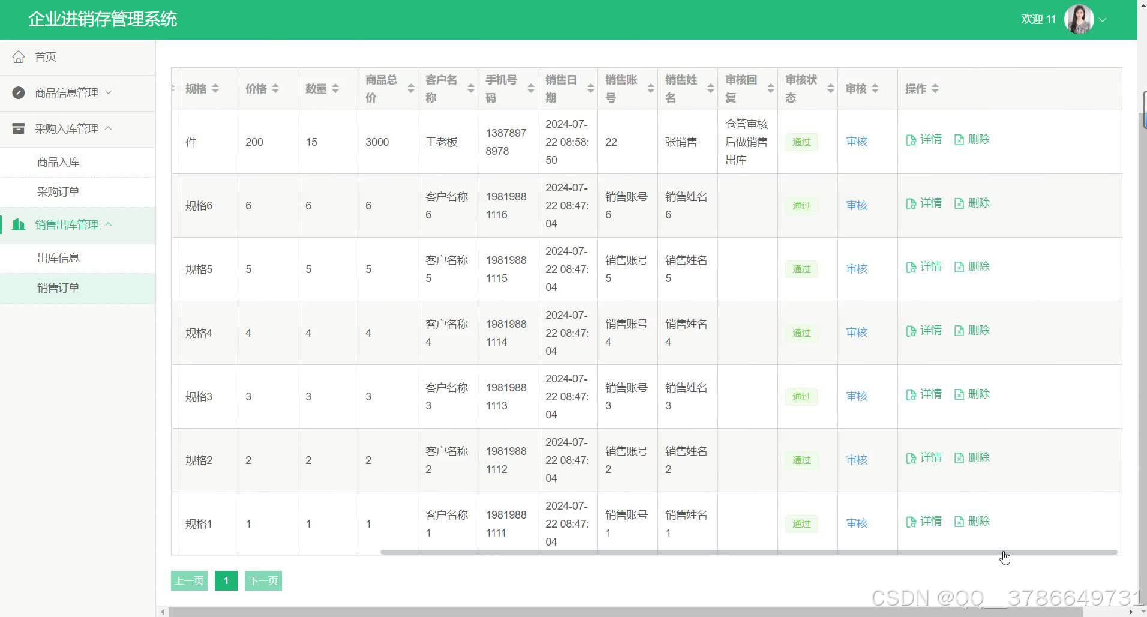This screenshot has height=617, width=1147.
Task: Click sort arrows on 审核状态 column
Action: (x=831, y=89)
